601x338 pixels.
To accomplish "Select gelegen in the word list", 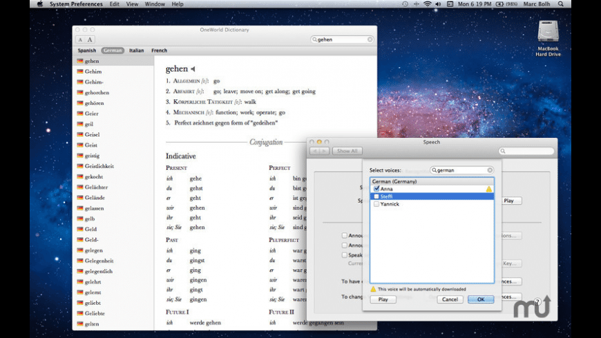I will [113, 250].
